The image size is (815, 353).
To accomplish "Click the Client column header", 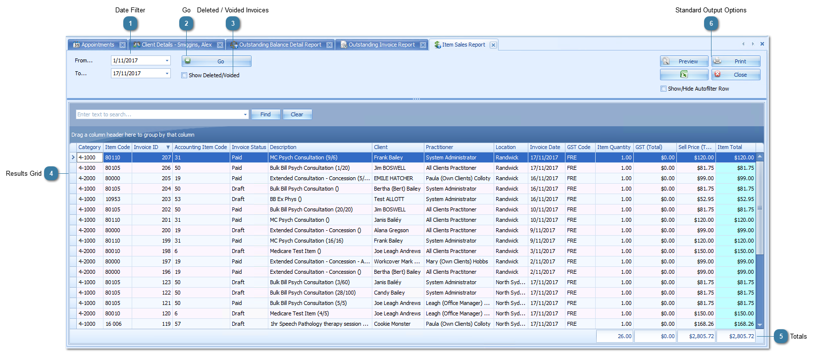I will pos(398,147).
